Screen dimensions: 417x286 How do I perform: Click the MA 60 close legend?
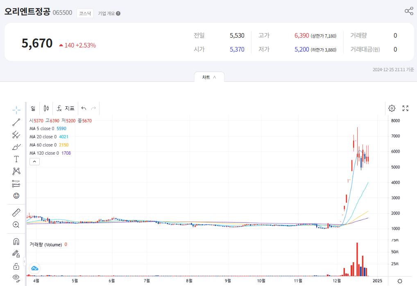[49, 145]
